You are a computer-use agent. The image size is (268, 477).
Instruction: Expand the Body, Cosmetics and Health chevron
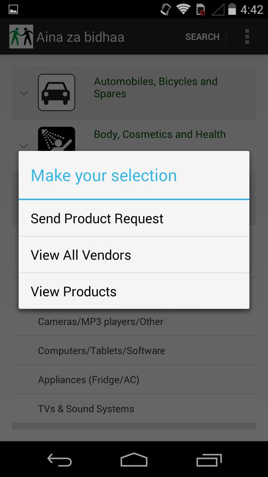(x=24, y=146)
